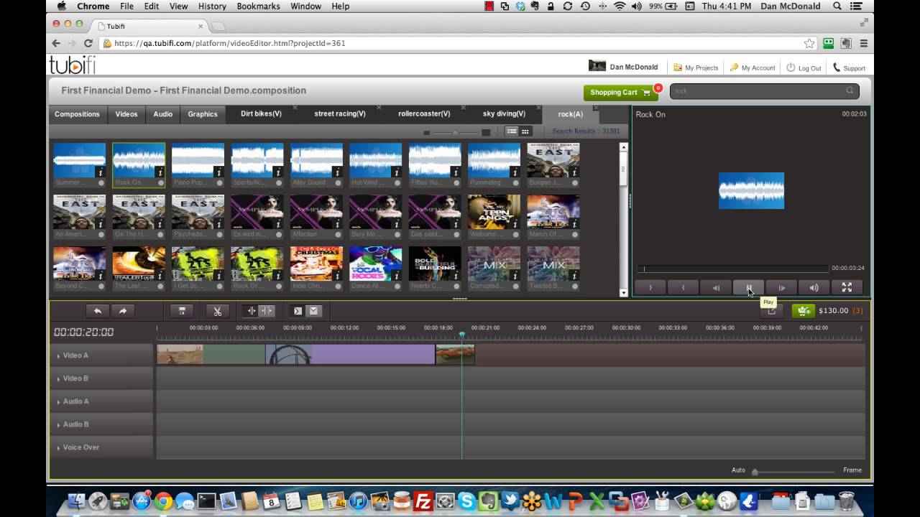Open the Shopping Cart

coord(620,93)
